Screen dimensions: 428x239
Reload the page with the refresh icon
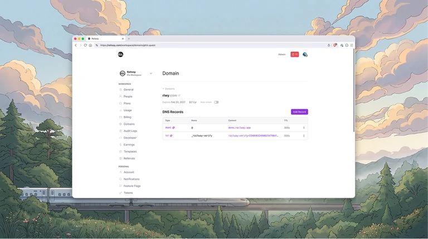coord(85,45)
